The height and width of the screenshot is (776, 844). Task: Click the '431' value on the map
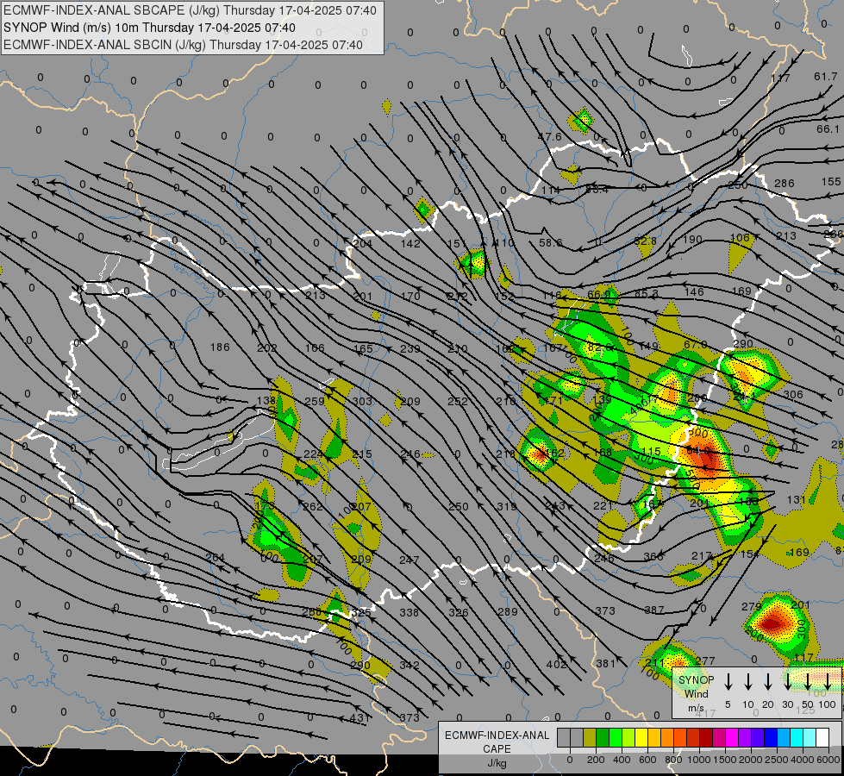[359, 718]
